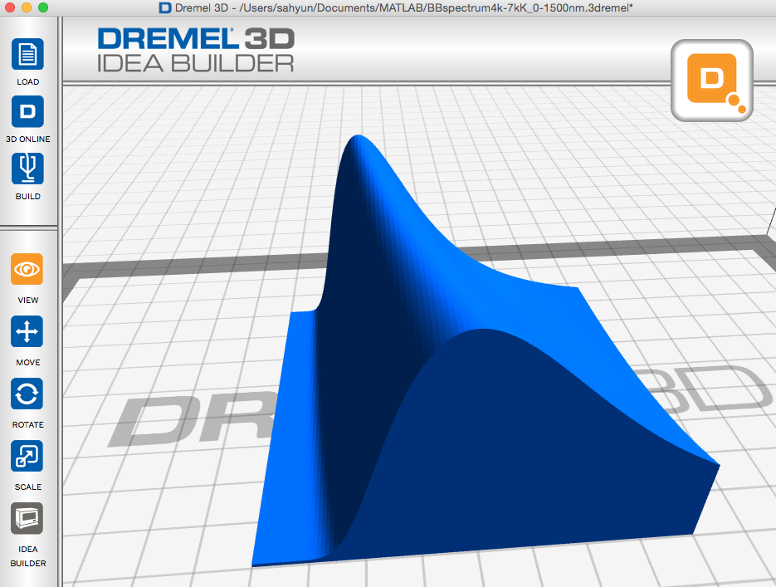Click the window title bar document icon
The height and width of the screenshot is (587, 776).
(x=165, y=8)
